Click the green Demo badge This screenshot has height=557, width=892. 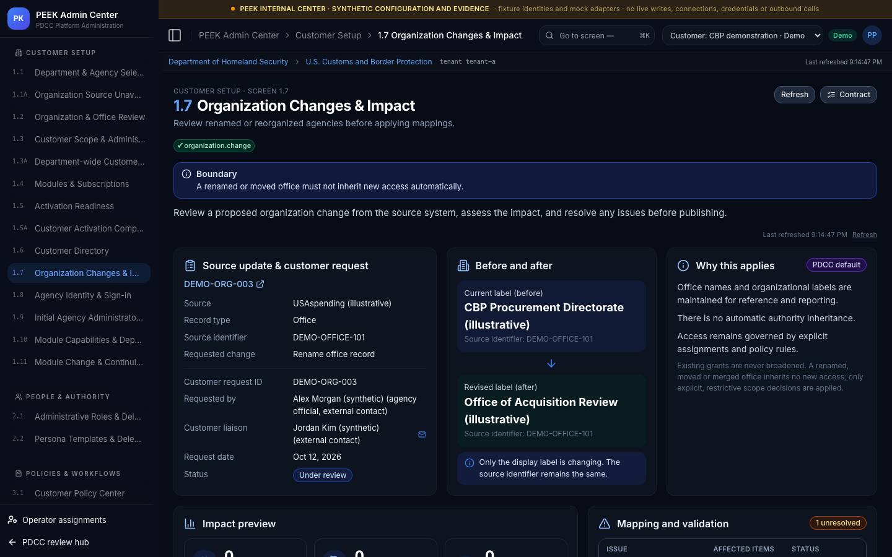click(842, 35)
